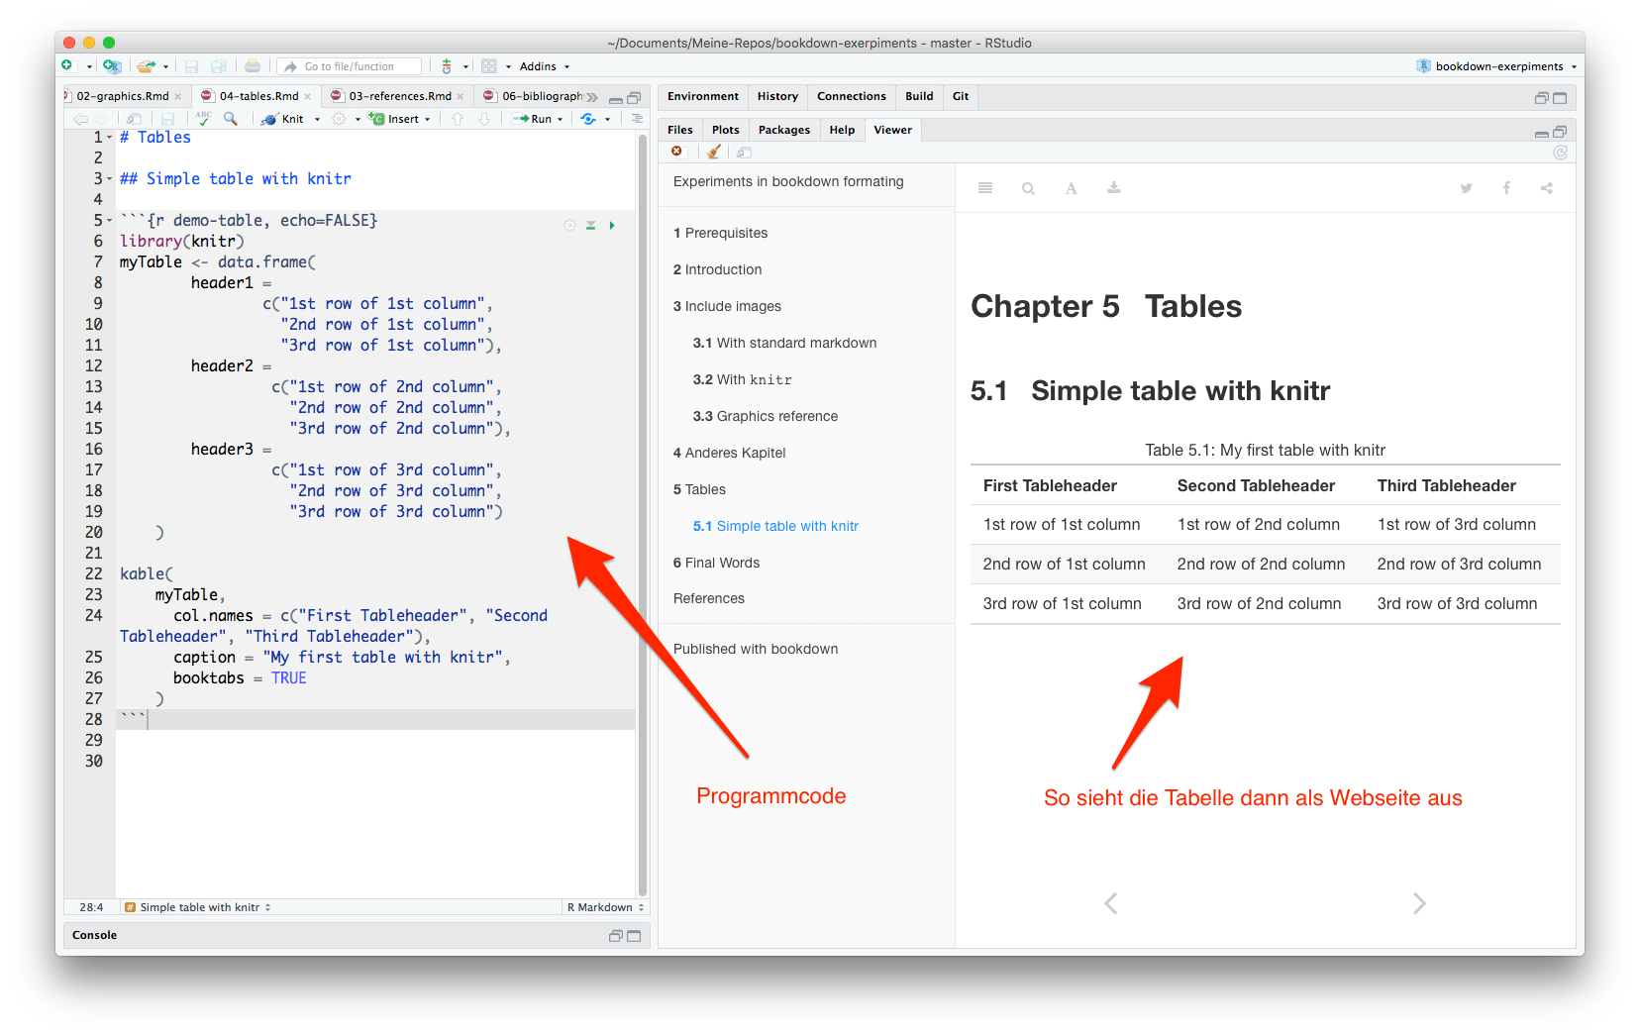Open the bookdown search icon
Image resolution: width=1640 pixels, height=1035 pixels.
click(1028, 188)
